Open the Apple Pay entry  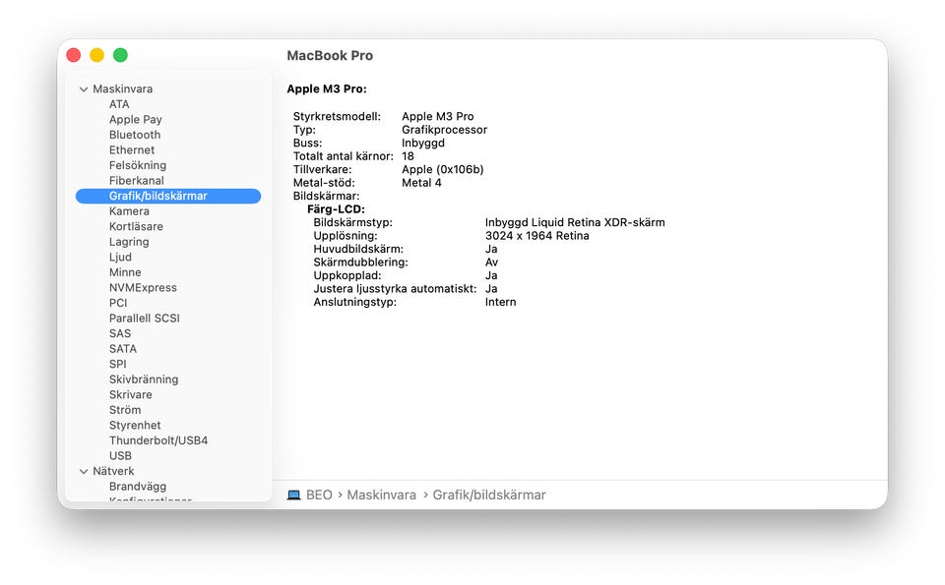point(135,119)
